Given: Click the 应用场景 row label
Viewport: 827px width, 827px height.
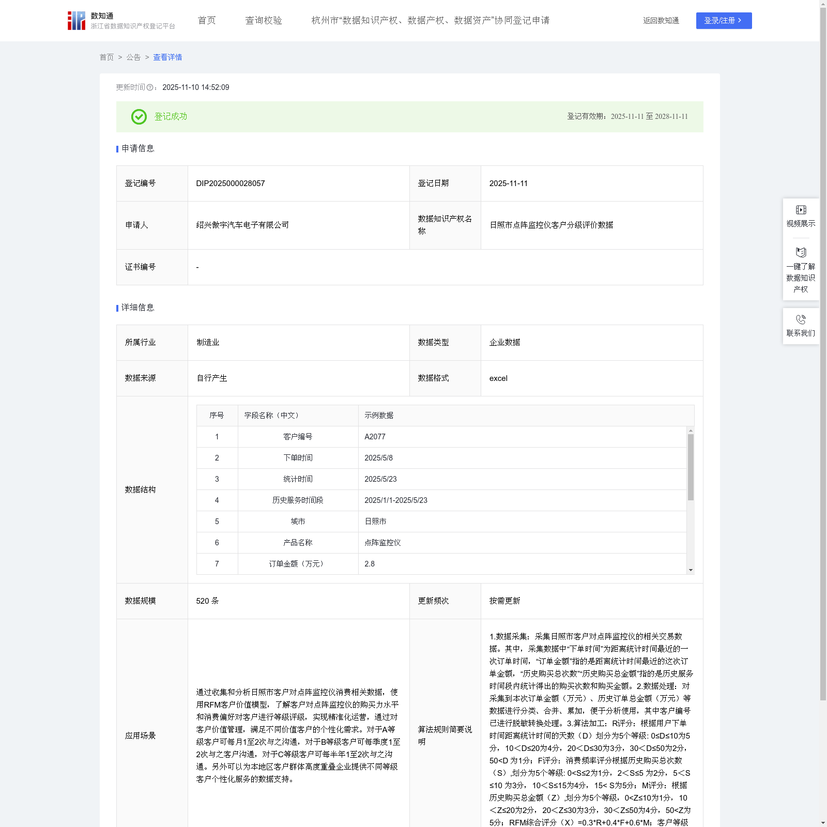Looking at the screenshot, I should [x=140, y=736].
